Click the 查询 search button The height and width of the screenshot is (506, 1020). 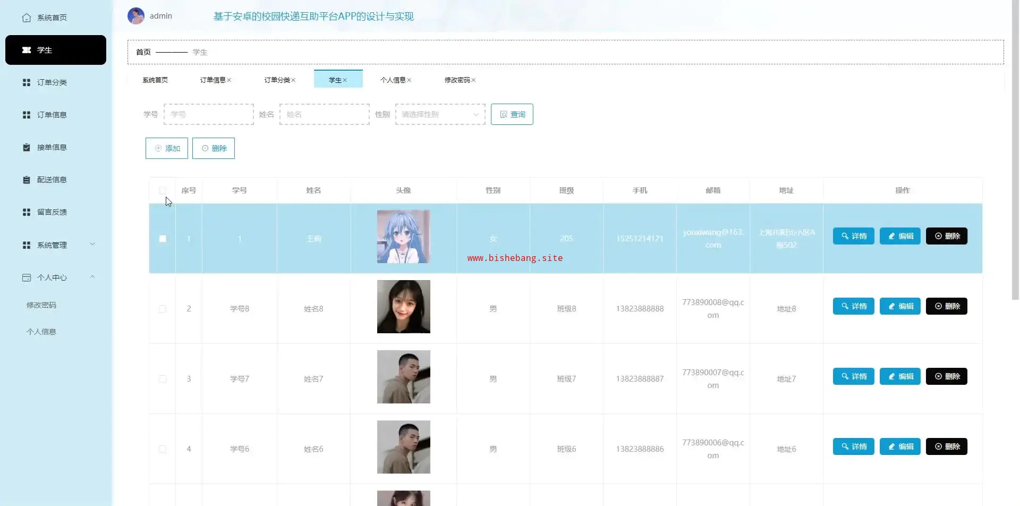[x=512, y=114]
